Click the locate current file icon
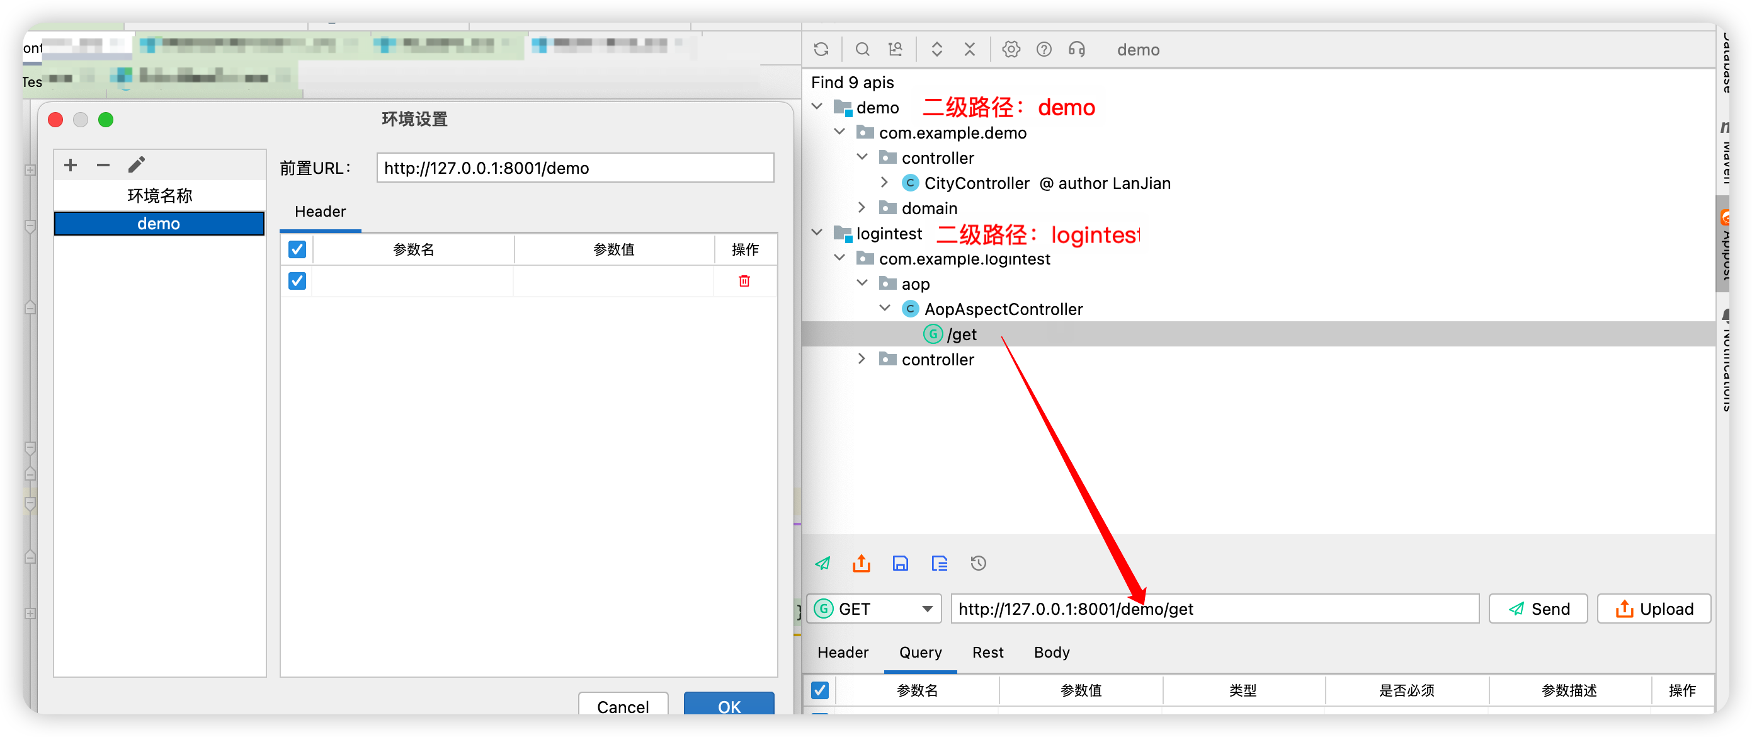The width and height of the screenshot is (1752, 737). (895, 49)
